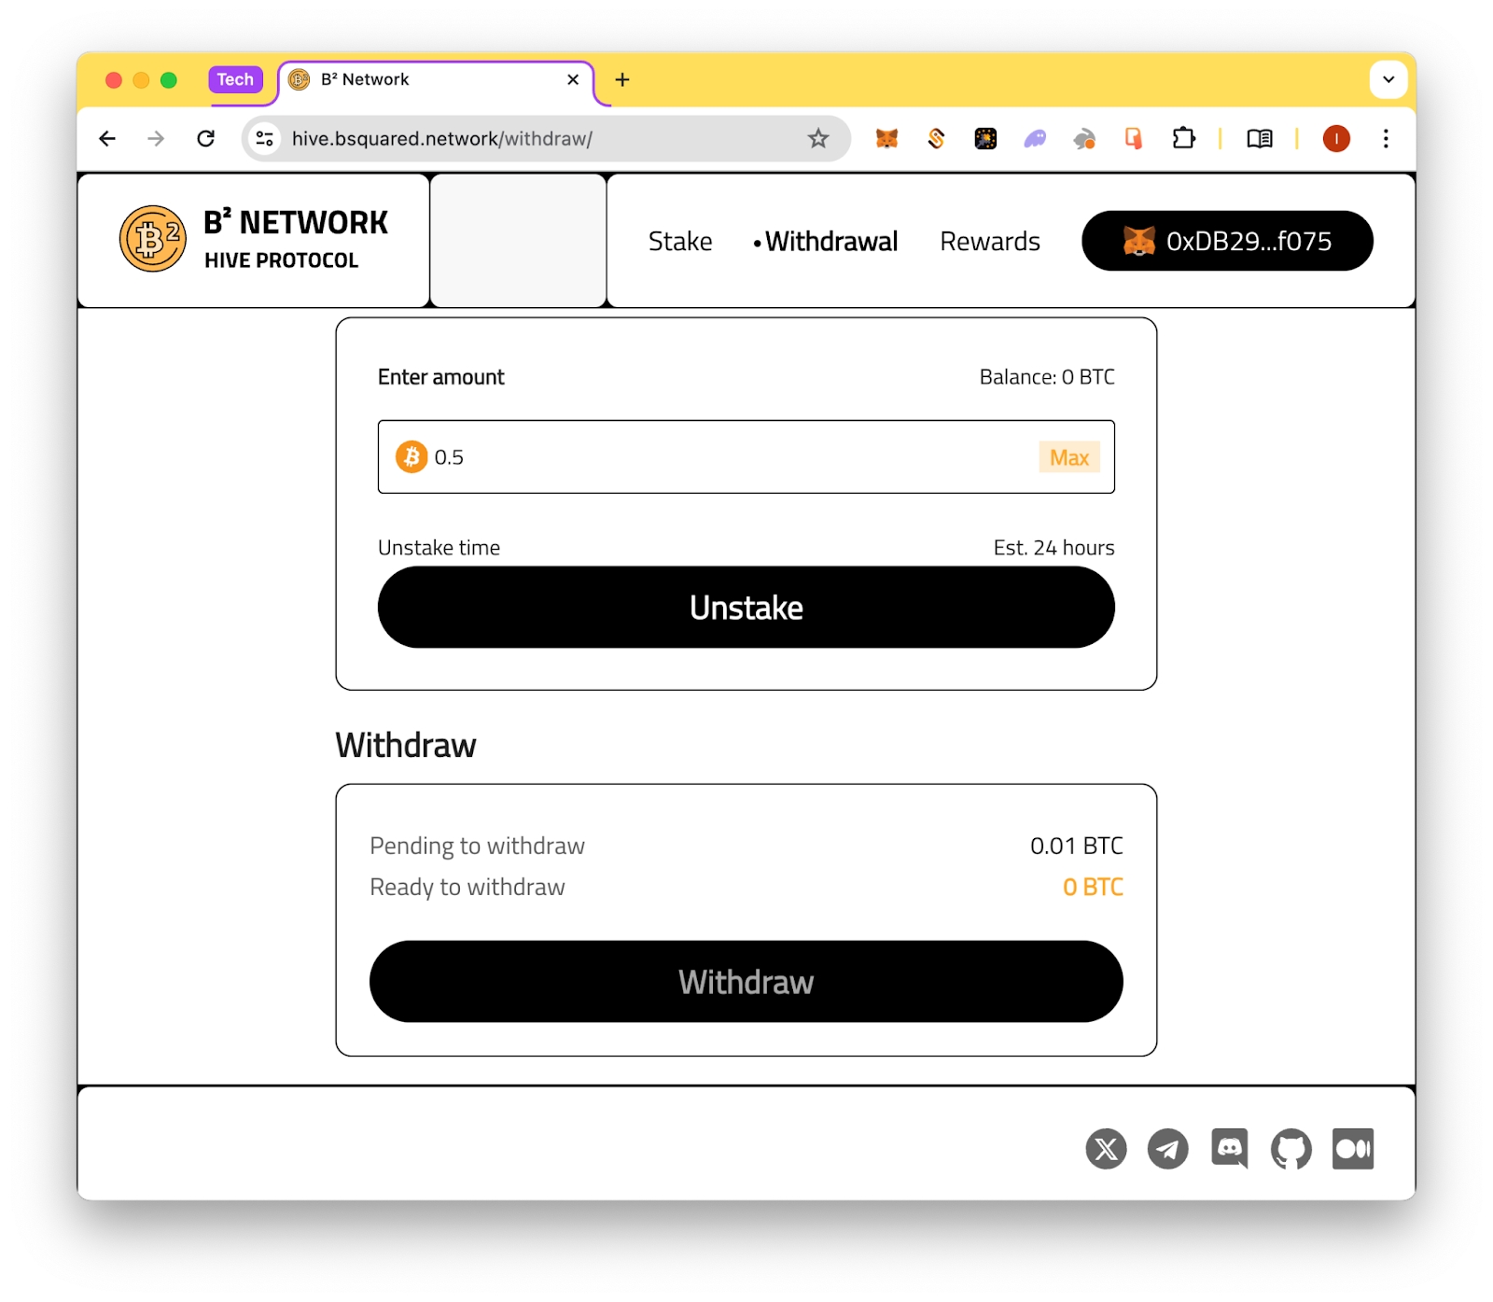Viewport: 1493px width, 1302px height.
Task: Click the 0.01 BTC pending amount
Action: click(1077, 846)
